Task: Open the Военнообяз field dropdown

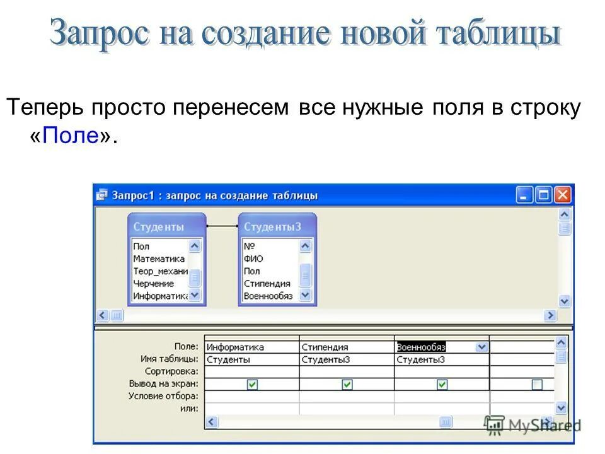Action: (x=481, y=346)
